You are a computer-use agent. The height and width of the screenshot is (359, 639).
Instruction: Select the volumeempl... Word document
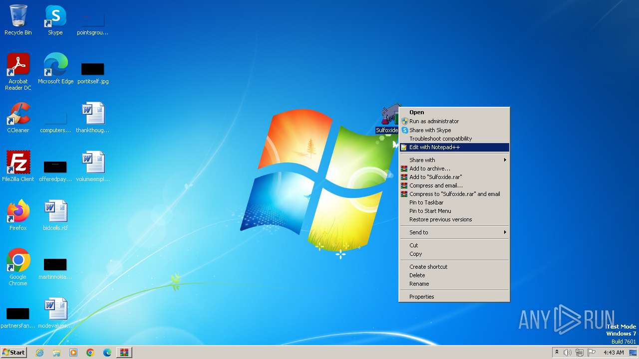coord(93,167)
